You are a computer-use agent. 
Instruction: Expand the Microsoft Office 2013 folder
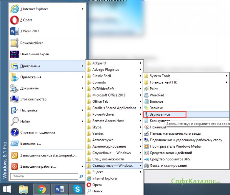click(140, 95)
